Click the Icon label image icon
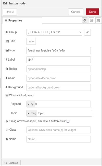Viewport: 102px width, 166px height. (x=7, y=50)
